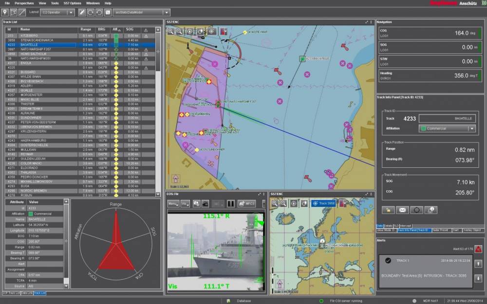Click the info icon near the Track Info Panel

tap(430, 210)
